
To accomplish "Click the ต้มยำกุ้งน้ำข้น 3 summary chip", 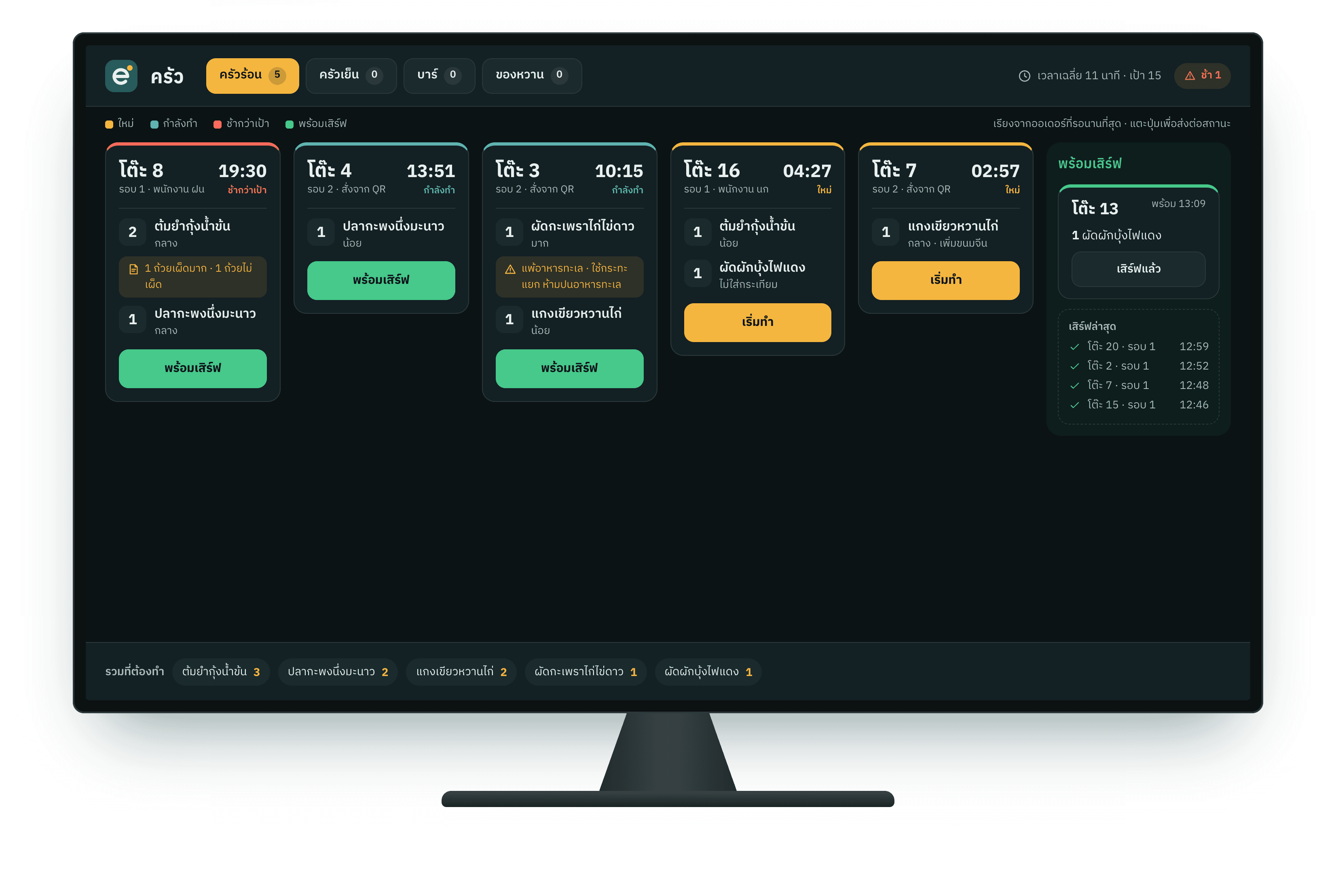I will 221,672.
